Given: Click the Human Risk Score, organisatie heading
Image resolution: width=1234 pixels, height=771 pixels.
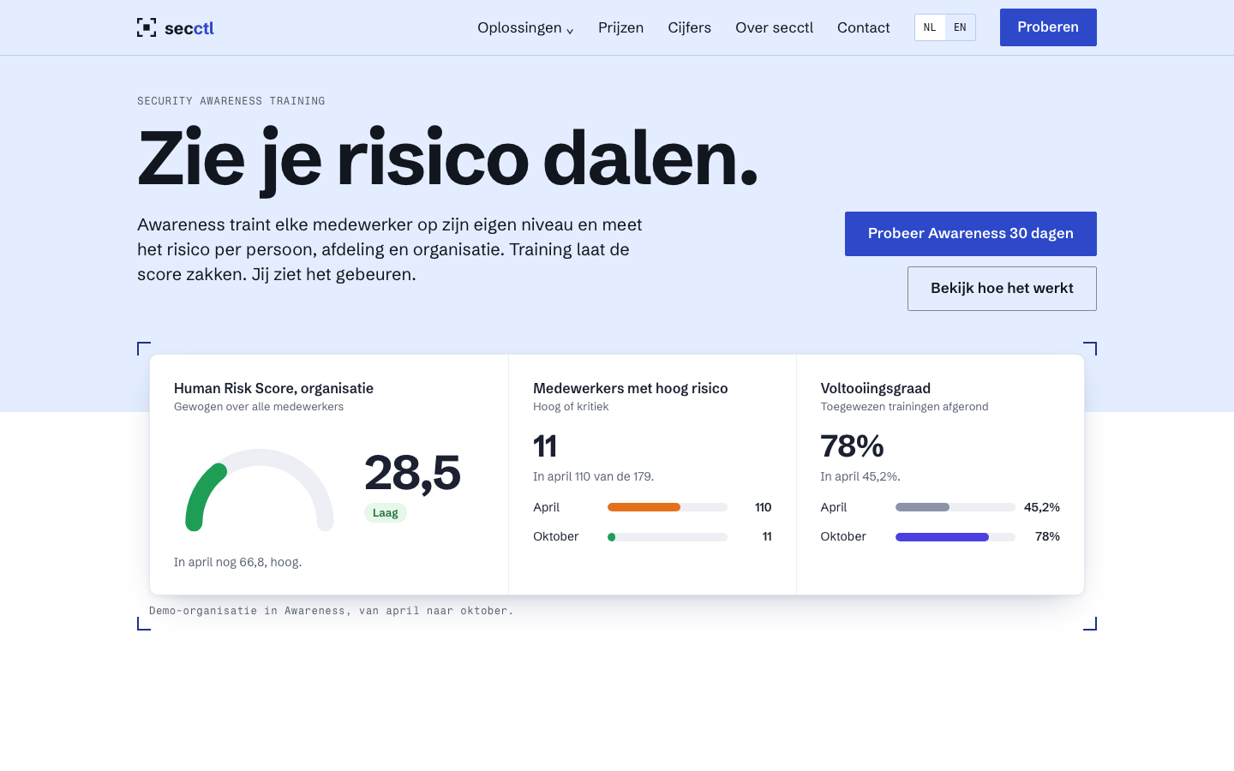Looking at the screenshot, I should coord(273,388).
